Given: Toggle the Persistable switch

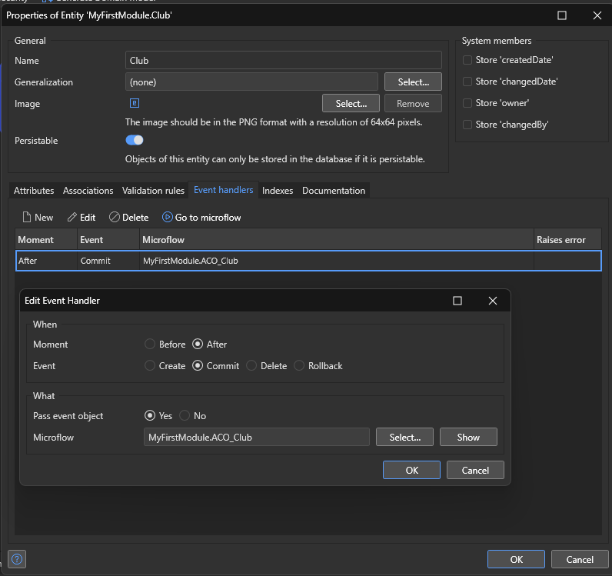Looking at the screenshot, I should [135, 140].
